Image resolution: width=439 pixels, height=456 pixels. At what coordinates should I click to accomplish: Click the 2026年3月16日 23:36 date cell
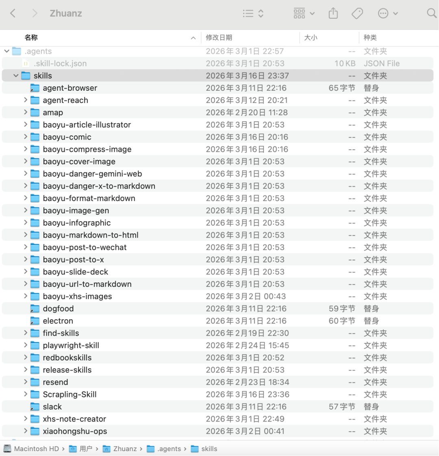(x=248, y=395)
